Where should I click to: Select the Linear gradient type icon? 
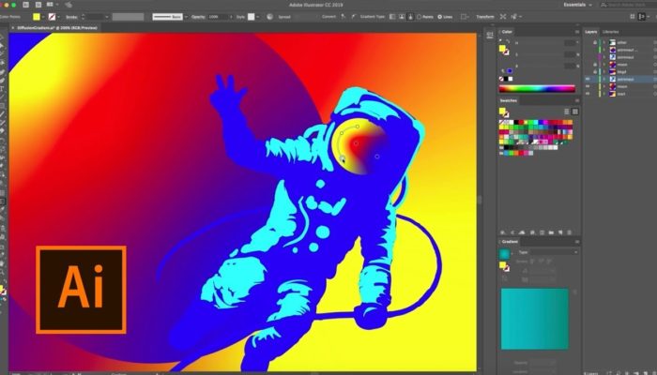point(392,17)
